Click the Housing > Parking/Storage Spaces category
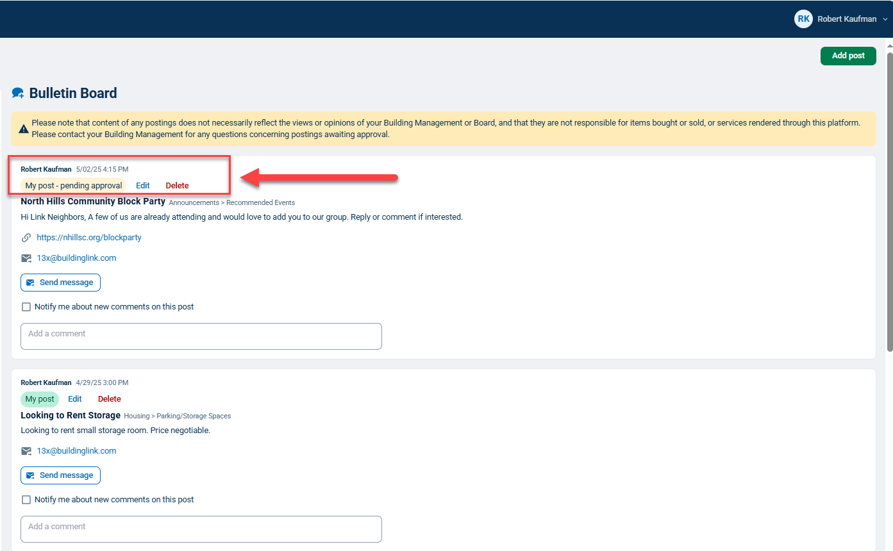Screen dimensions: 893x551 point(178,416)
